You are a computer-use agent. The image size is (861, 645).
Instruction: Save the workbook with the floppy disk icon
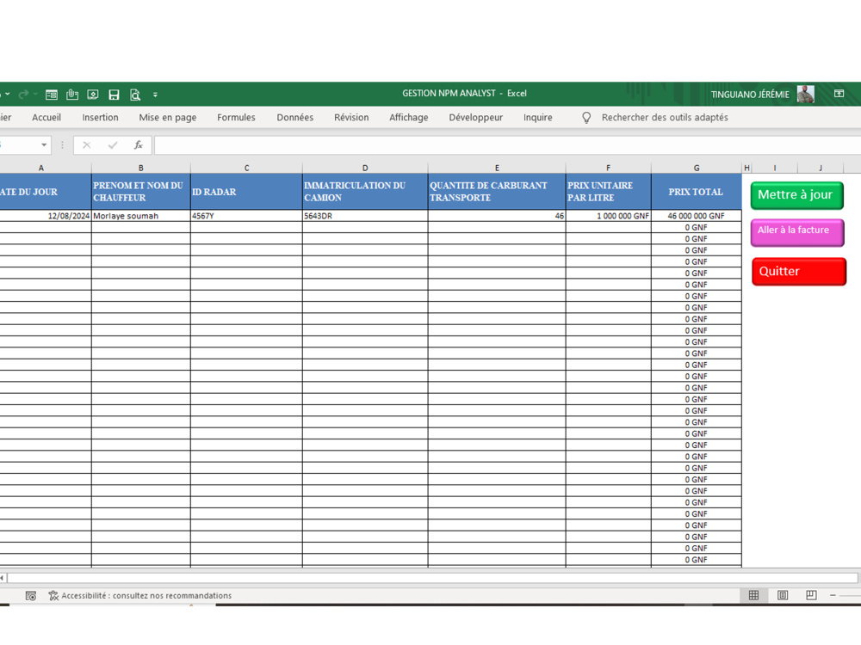[x=114, y=95]
